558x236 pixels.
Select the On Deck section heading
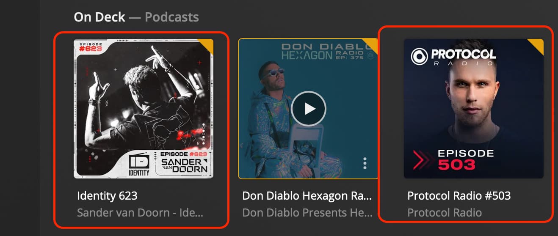pos(99,17)
